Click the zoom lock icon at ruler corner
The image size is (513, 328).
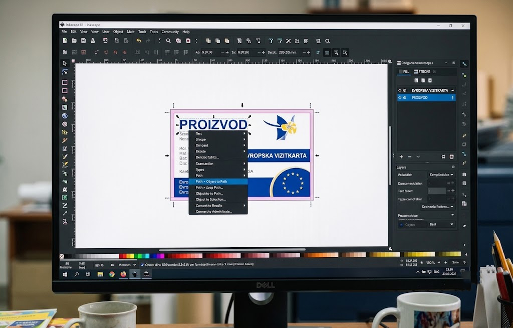390,61
